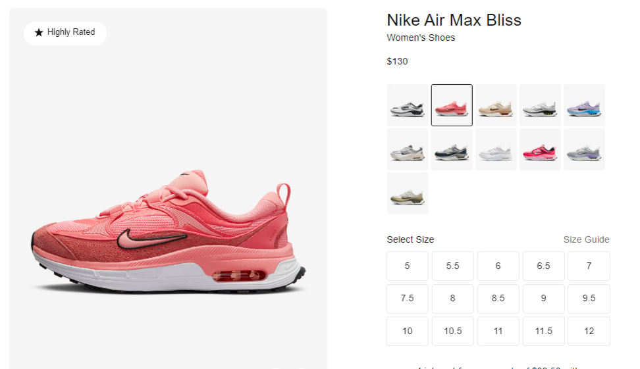The width and height of the screenshot is (640, 369).
Task: Pick the all-white shoe colorway thumbnail
Action: click(x=496, y=149)
